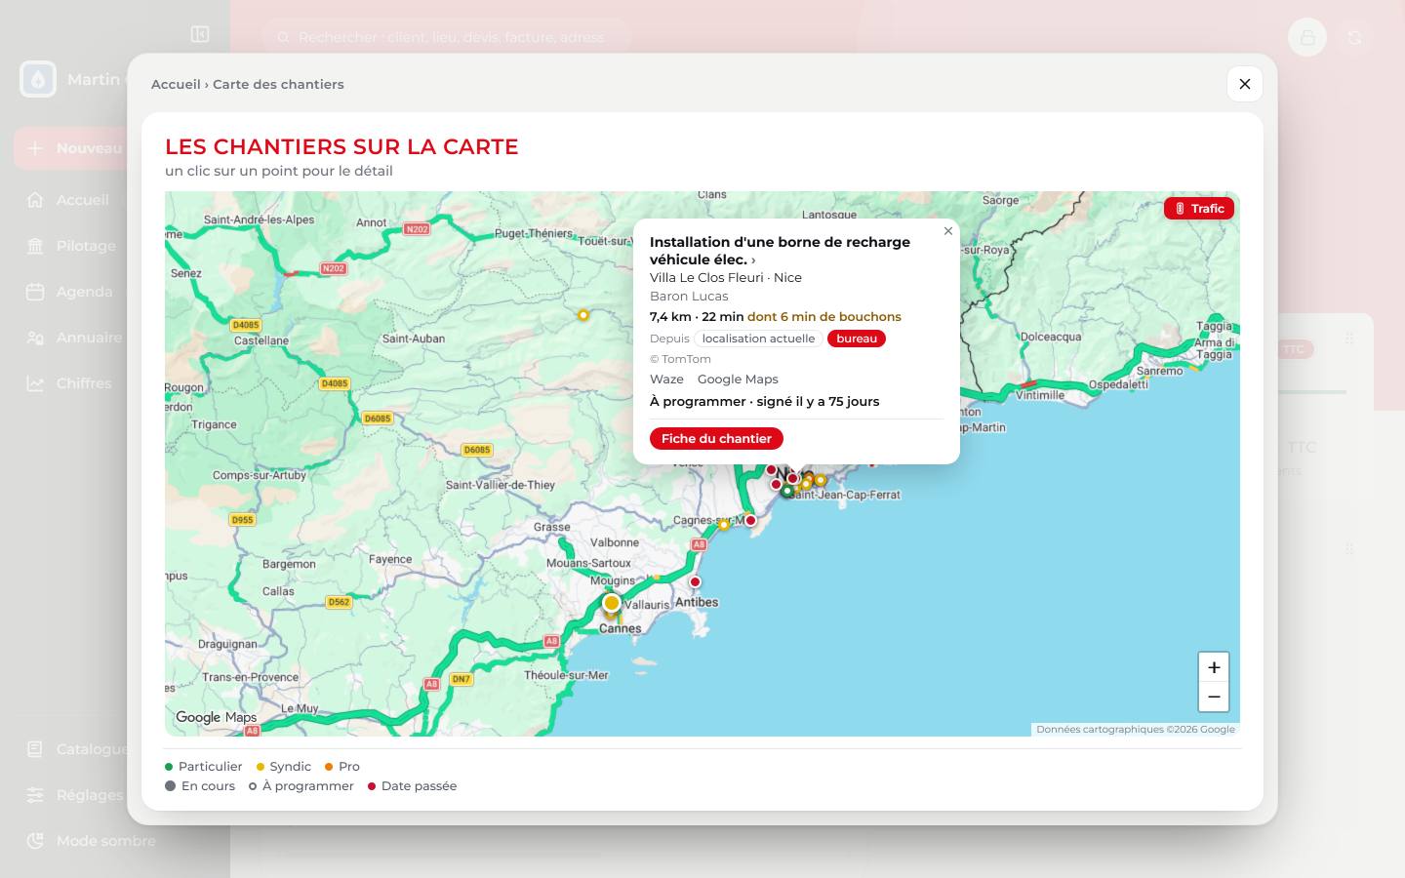This screenshot has height=878, width=1405.
Task: Click the refresh icon in top bar
Action: (1354, 37)
